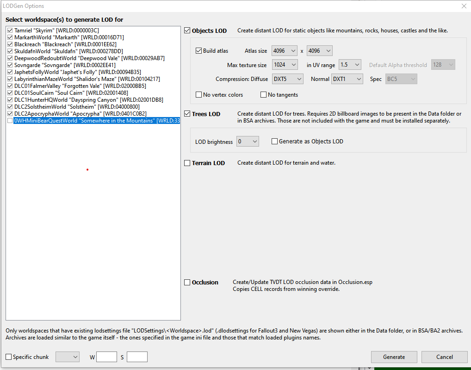Toggle the Blackreach worldspace checkbox
The width and height of the screenshot is (471, 370).
point(10,44)
